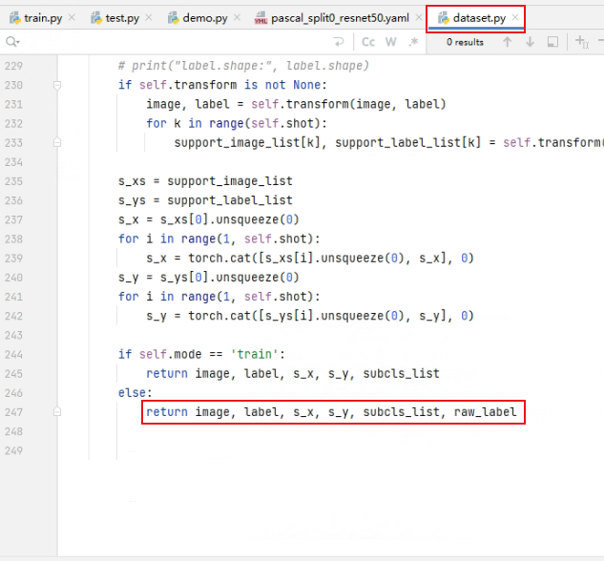
Task: Click the 'train' string on line 244
Action: (x=254, y=354)
